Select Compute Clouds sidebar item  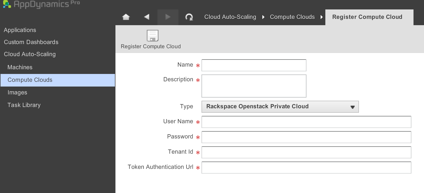[x=58, y=80]
